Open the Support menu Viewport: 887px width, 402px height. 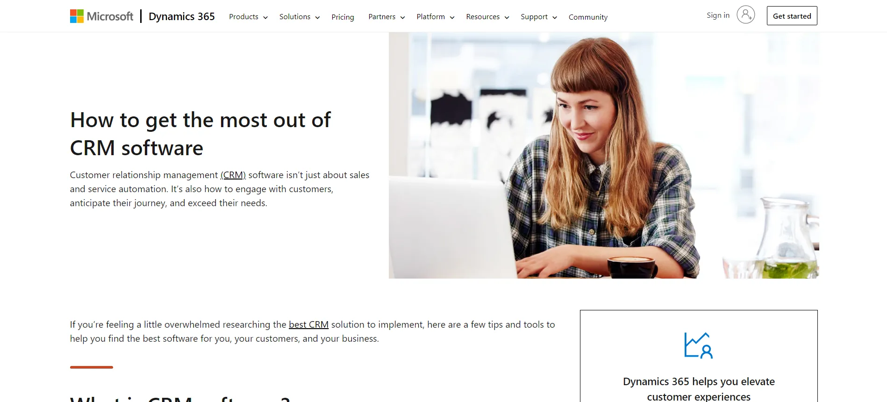pyautogui.click(x=539, y=17)
